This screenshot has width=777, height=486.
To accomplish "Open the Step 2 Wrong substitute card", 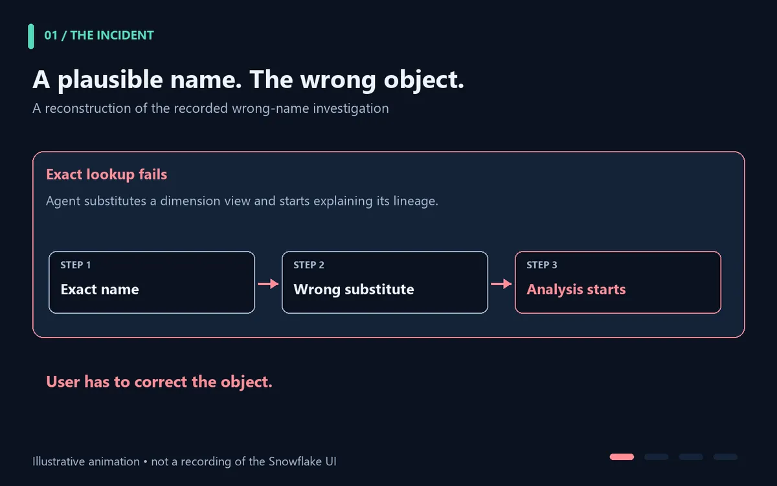I will click(x=385, y=283).
